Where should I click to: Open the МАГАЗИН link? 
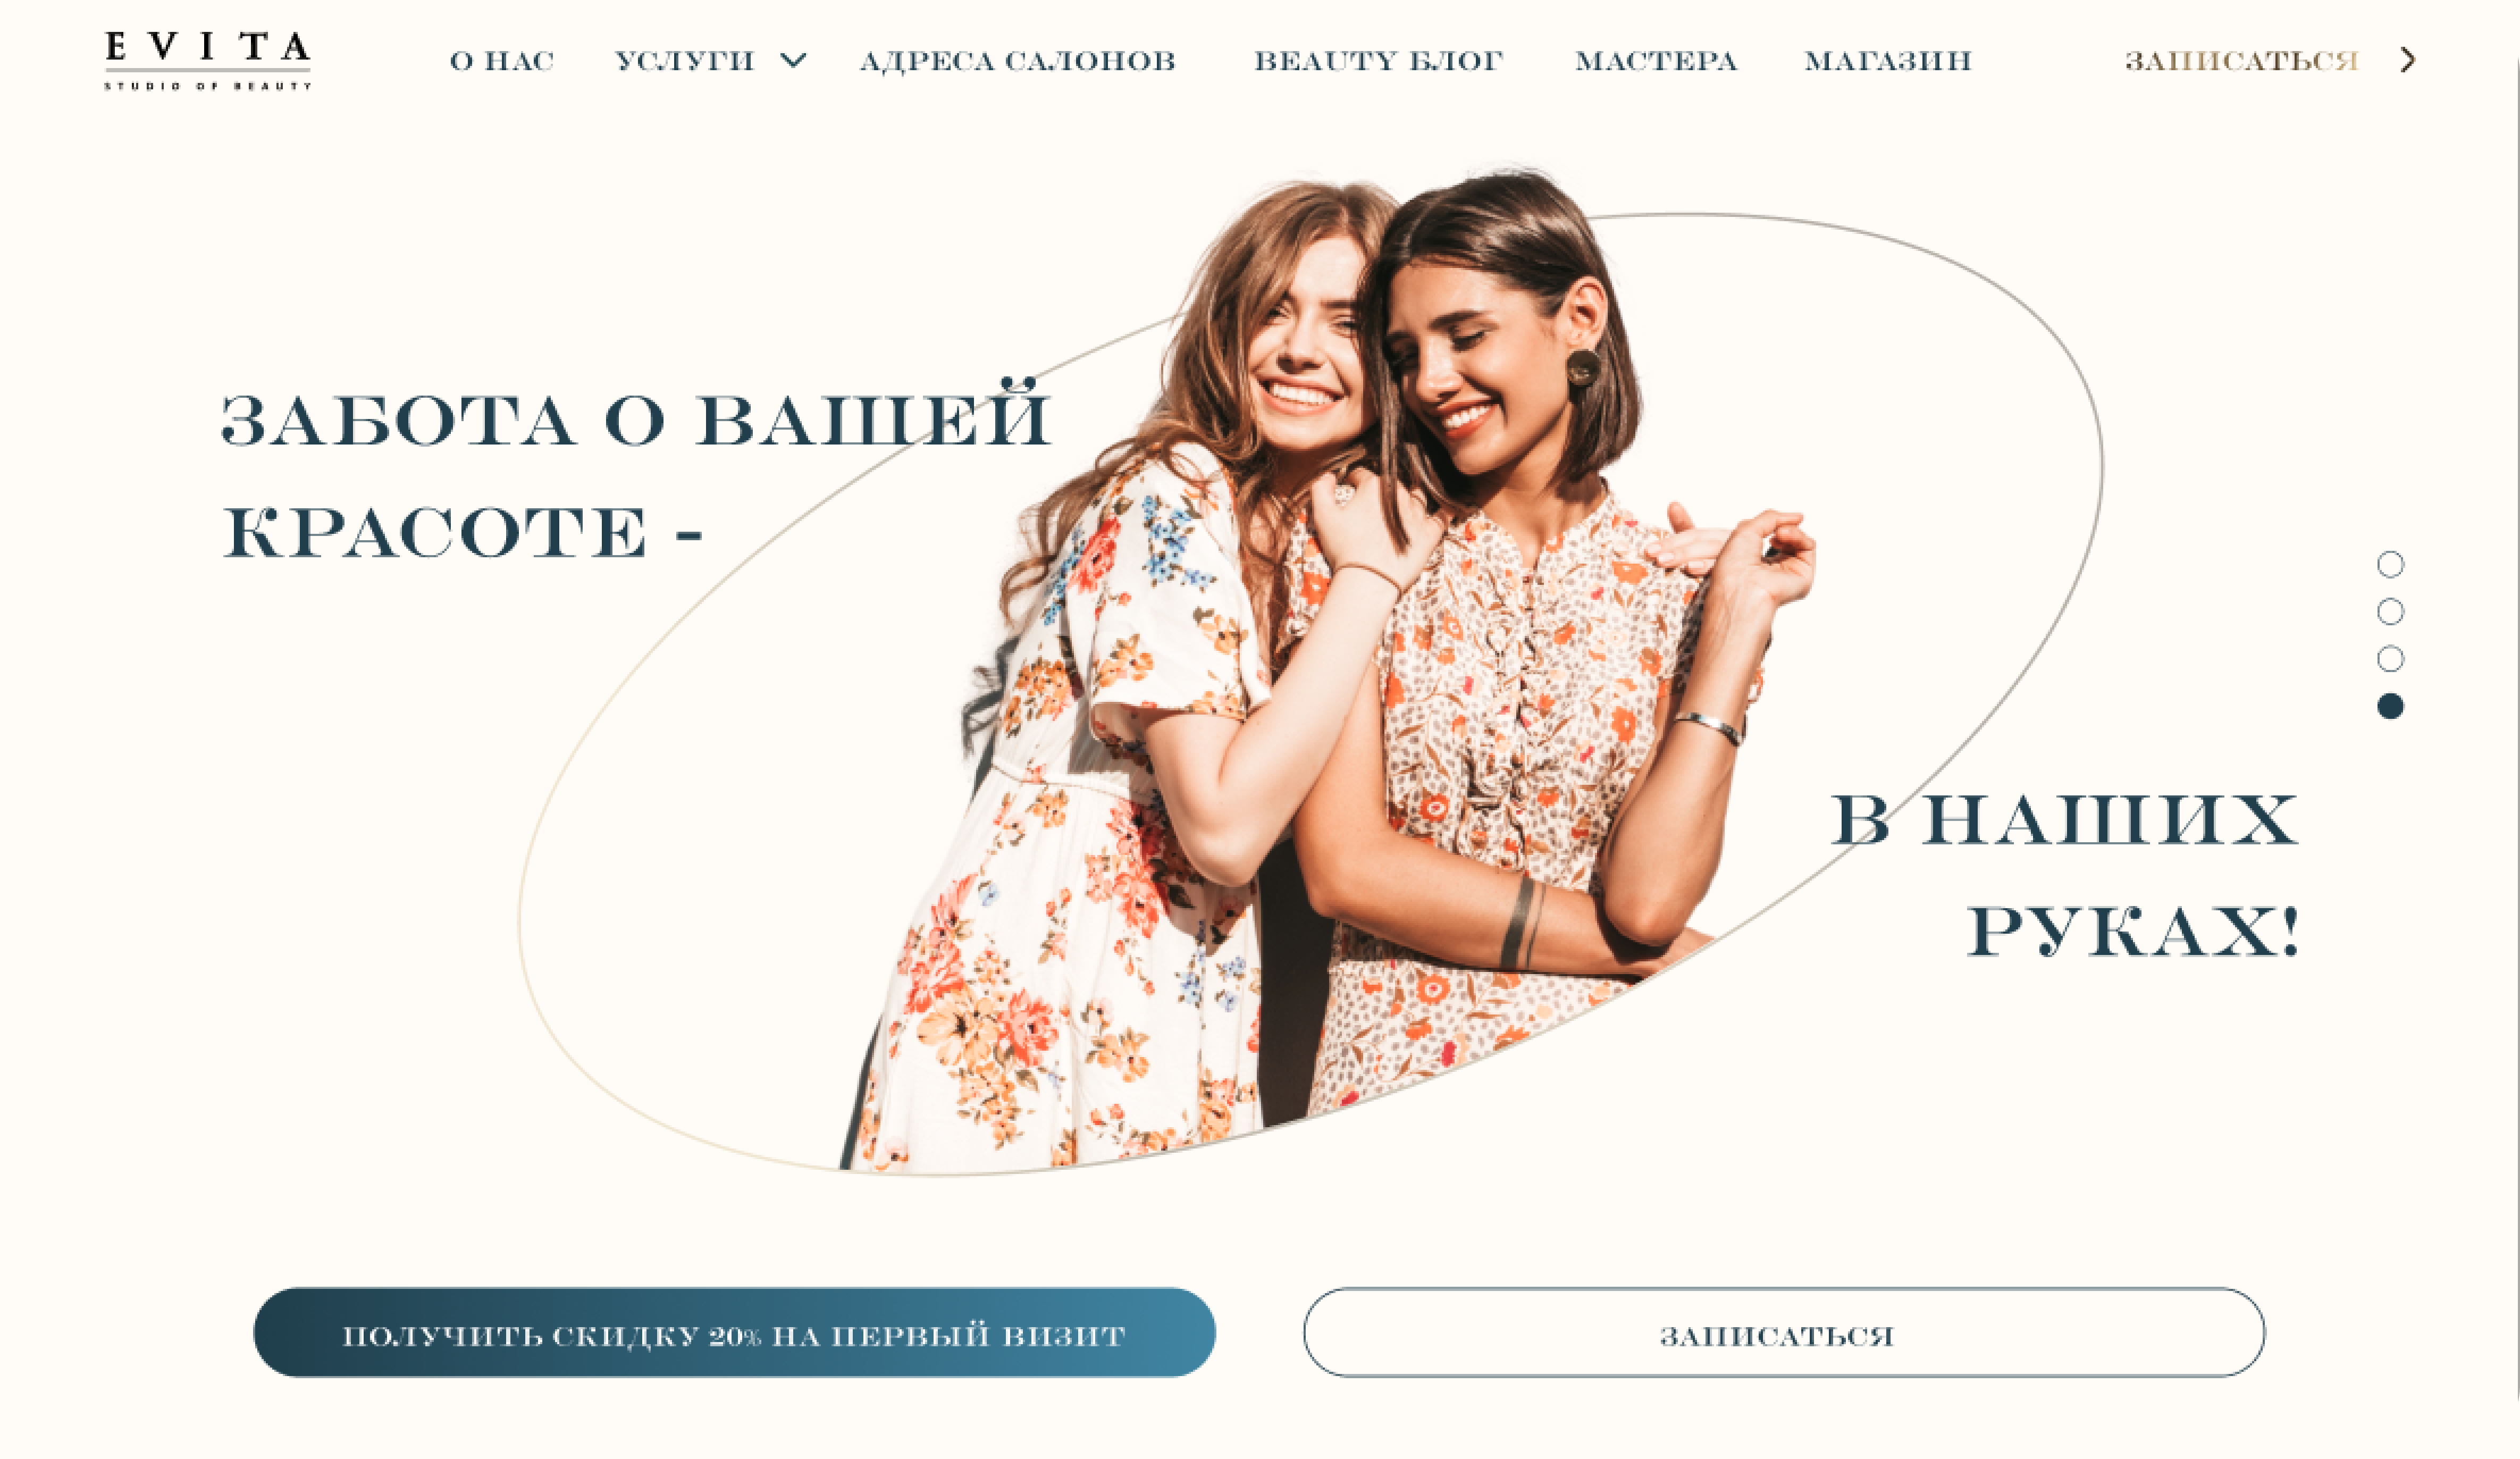(1888, 61)
